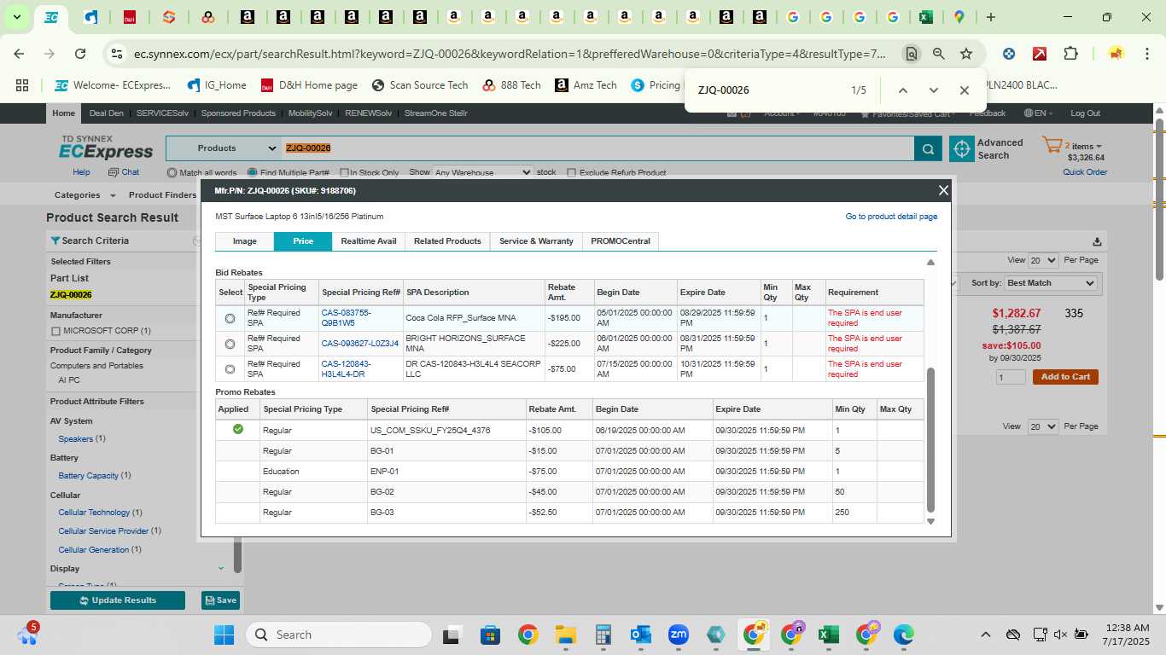Open Microsoft Store from the taskbar
Viewport: 1166px width, 655px height.
[x=490, y=635]
